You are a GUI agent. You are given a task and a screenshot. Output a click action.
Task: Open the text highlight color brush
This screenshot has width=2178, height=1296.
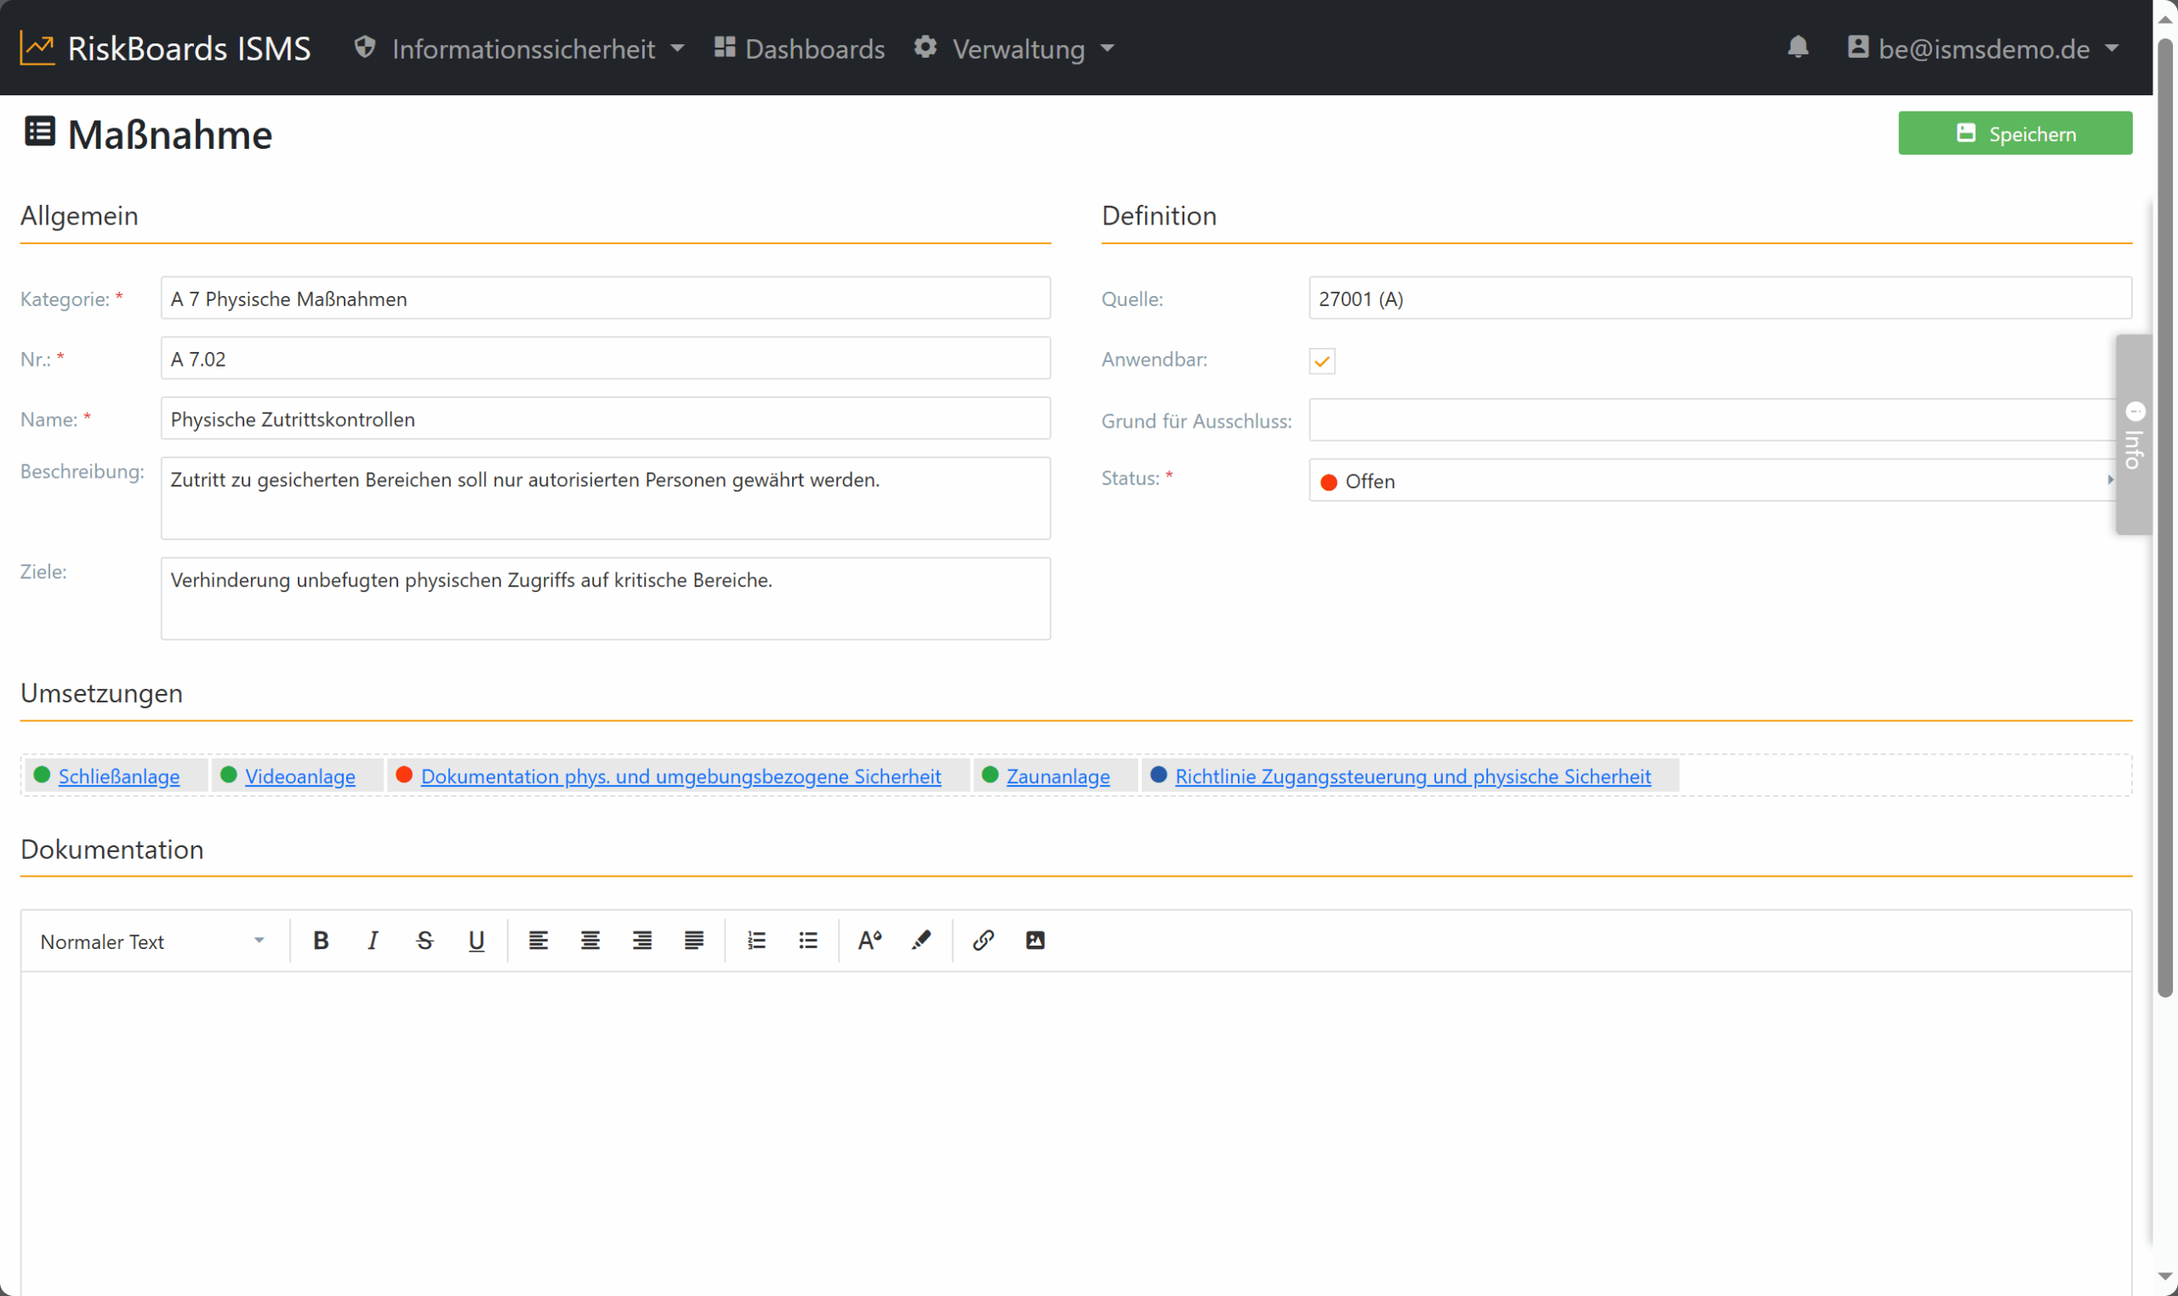pos(921,941)
